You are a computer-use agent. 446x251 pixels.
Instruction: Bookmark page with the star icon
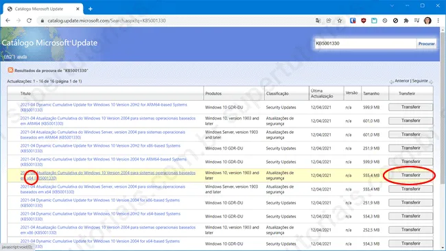click(340, 21)
